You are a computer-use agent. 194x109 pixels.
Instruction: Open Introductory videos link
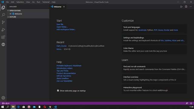click(65, 68)
